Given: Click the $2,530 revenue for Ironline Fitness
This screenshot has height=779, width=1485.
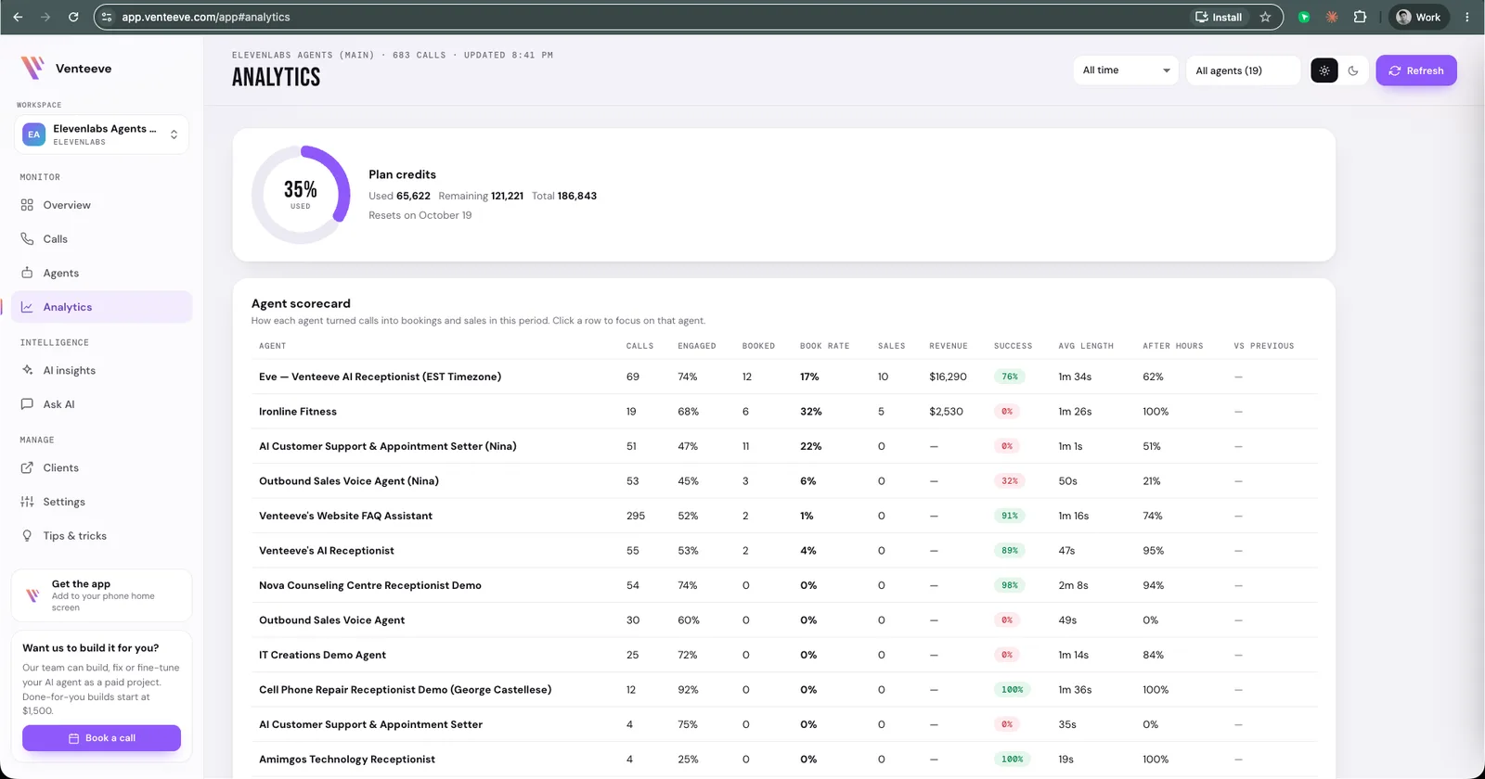Looking at the screenshot, I should 946,412.
